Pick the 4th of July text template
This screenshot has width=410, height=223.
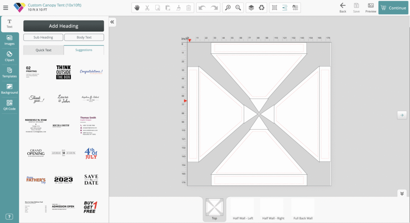point(91,153)
